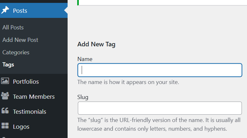Screen dimensions: 247x138
Task: Click the Slug field label
Action: (x=83, y=97)
